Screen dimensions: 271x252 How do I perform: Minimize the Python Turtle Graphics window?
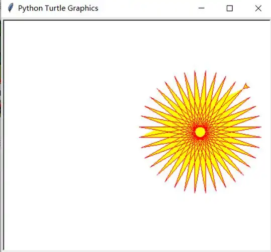click(x=201, y=8)
